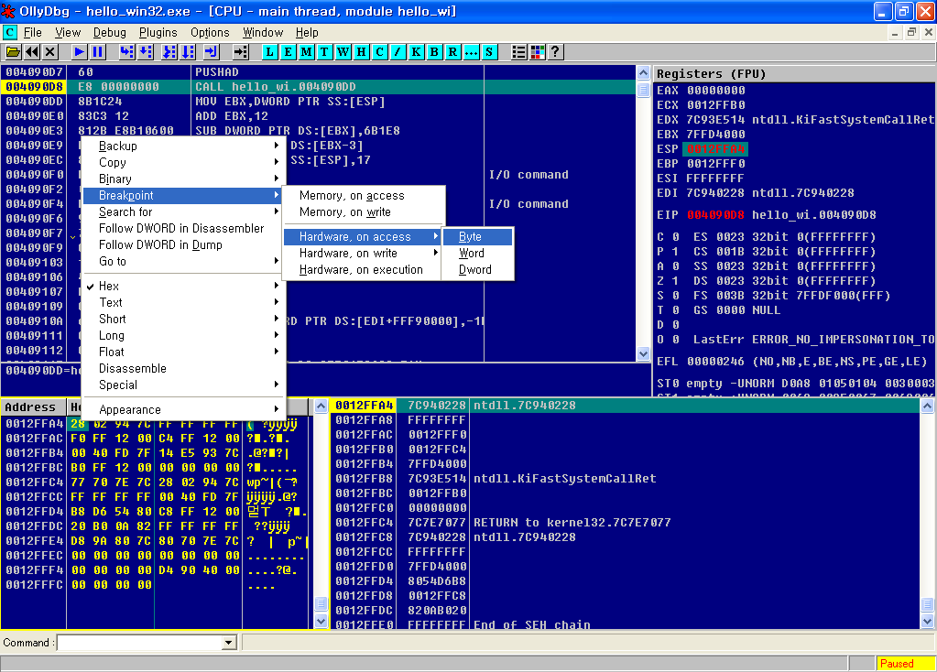Open Breakpoints window with B button
The height and width of the screenshot is (672, 937).
pos(434,52)
